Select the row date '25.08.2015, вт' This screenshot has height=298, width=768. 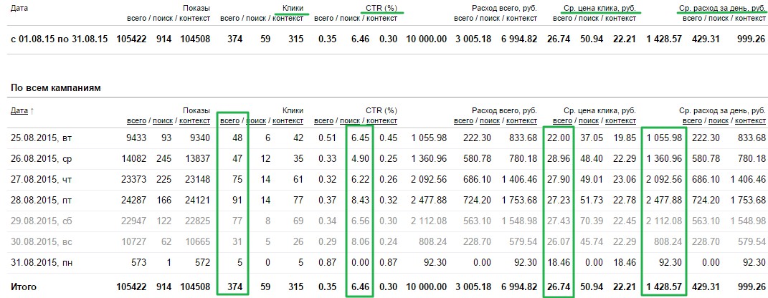[x=42, y=138]
